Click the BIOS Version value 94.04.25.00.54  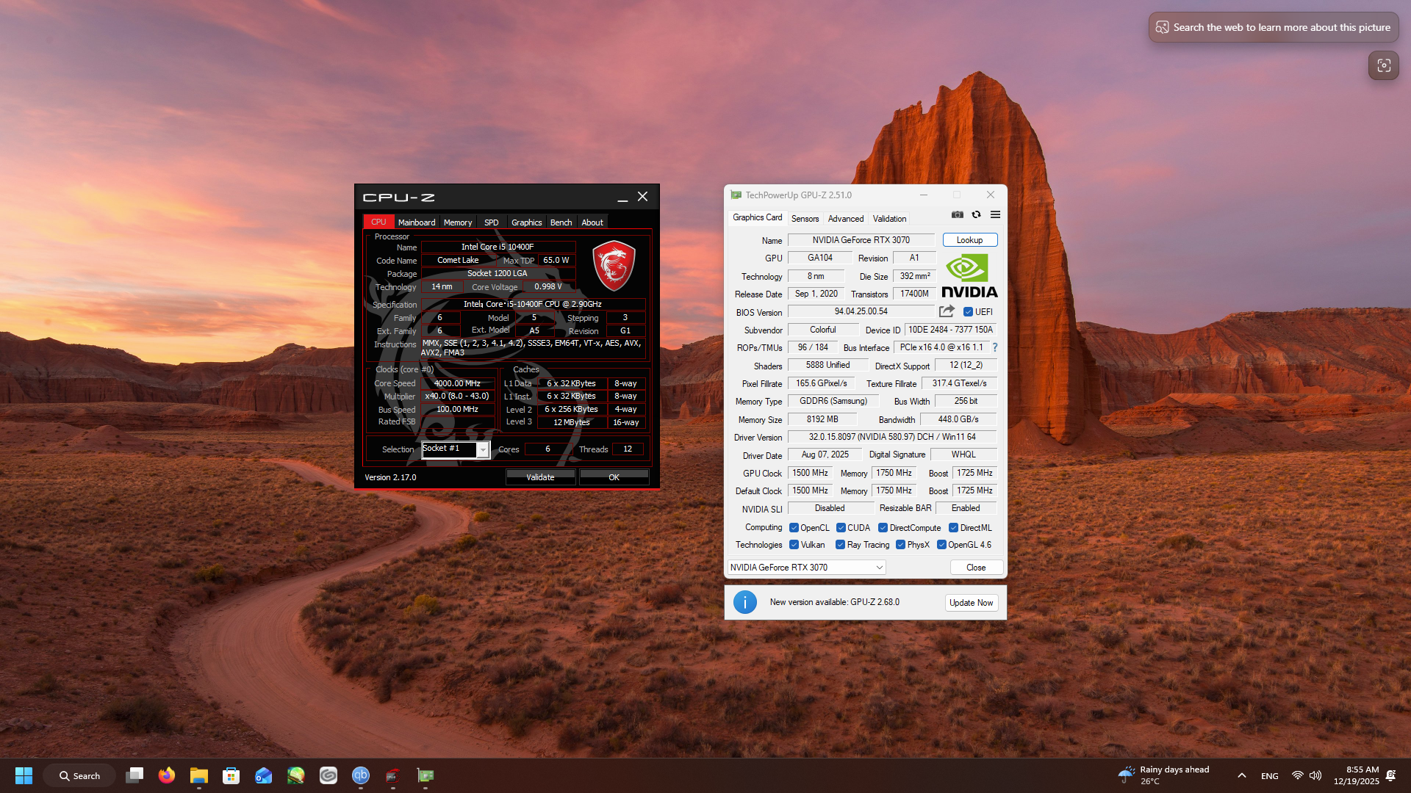[861, 311]
